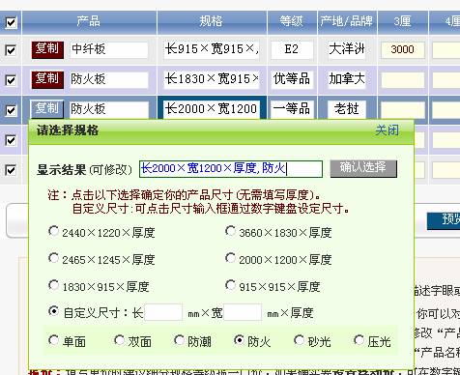Screen dimensions: 460x375
Task: Select the 2440×1220×厚度 size option
Action: (53, 231)
